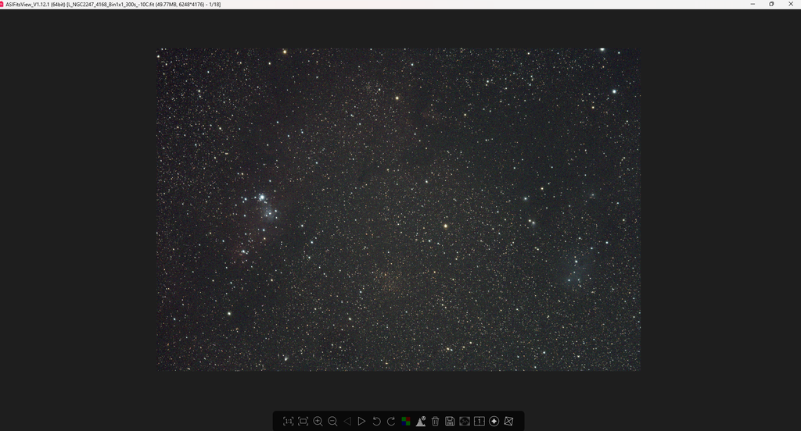Go to next image
Viewport: 801px width, 431px height.
(361, 422)
